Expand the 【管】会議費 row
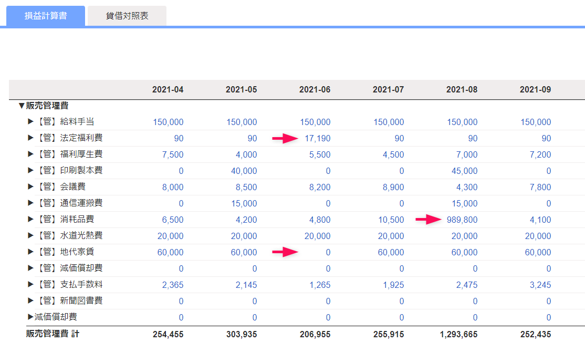This screenshot has height=342, width=585. coord(30,186)
